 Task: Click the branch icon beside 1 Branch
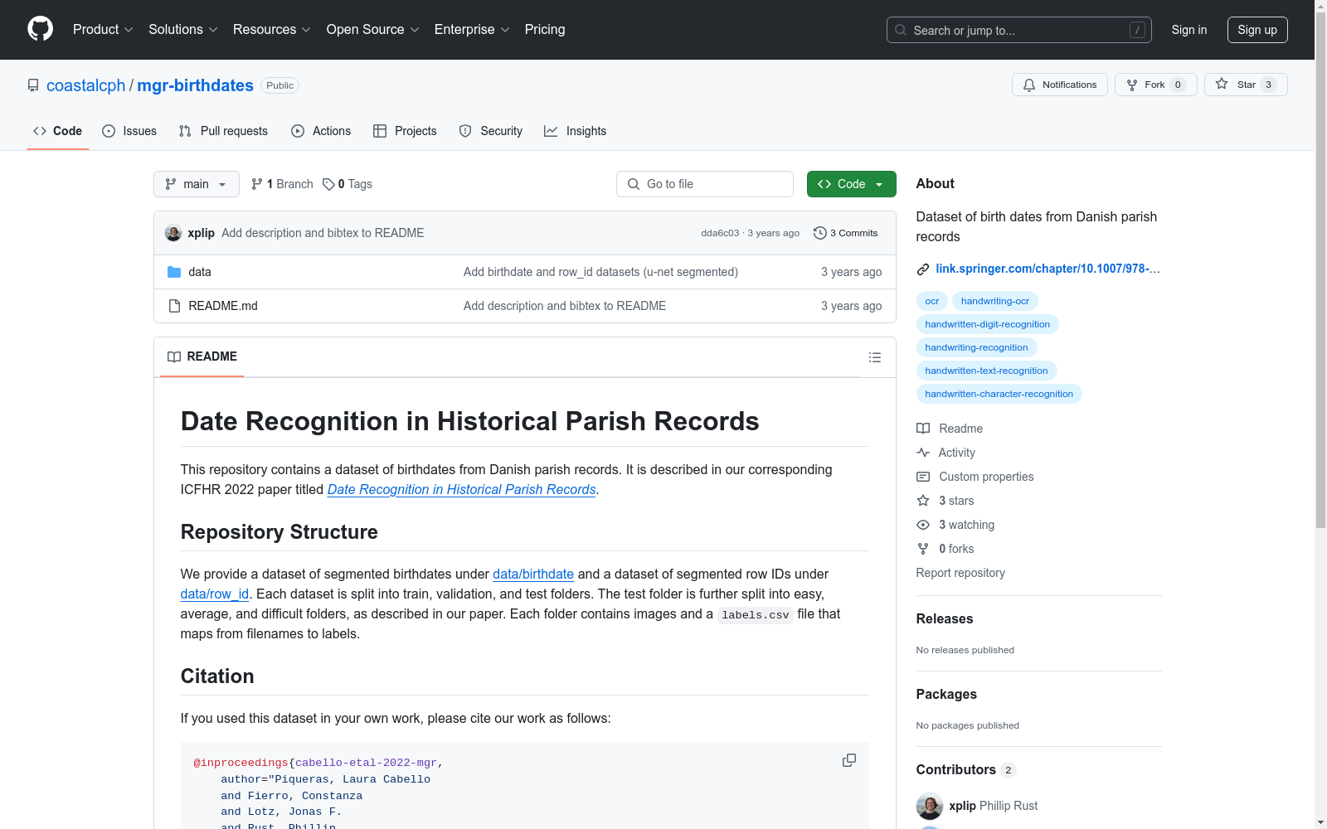[x=257, y=184]
